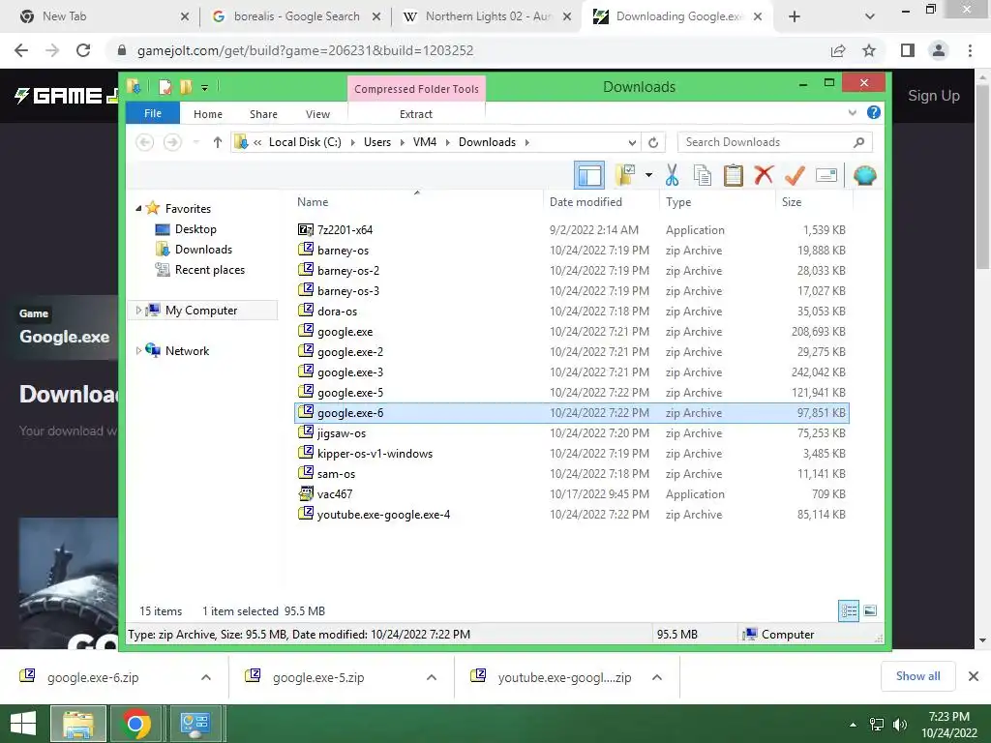Image resolution: width=991 pixels, height=743 pixels.
Task: Switch to details view icon in status bar
Action: click(x=848, y=610)
